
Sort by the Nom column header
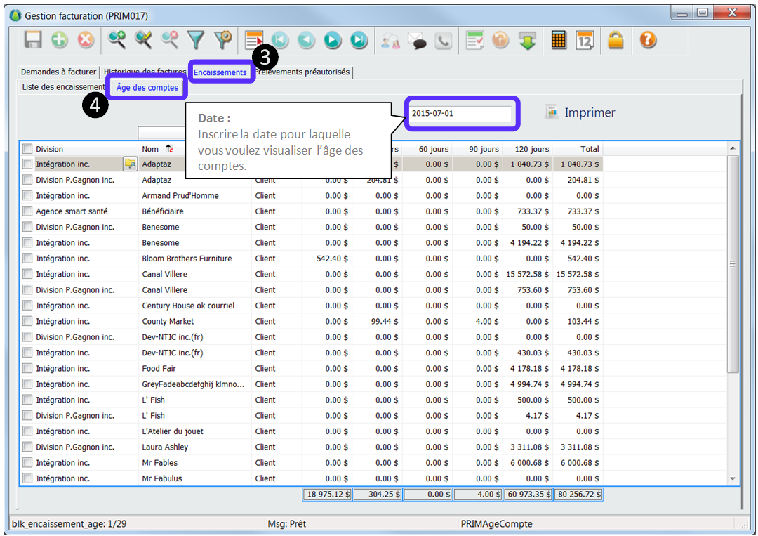tap(150, 149)
